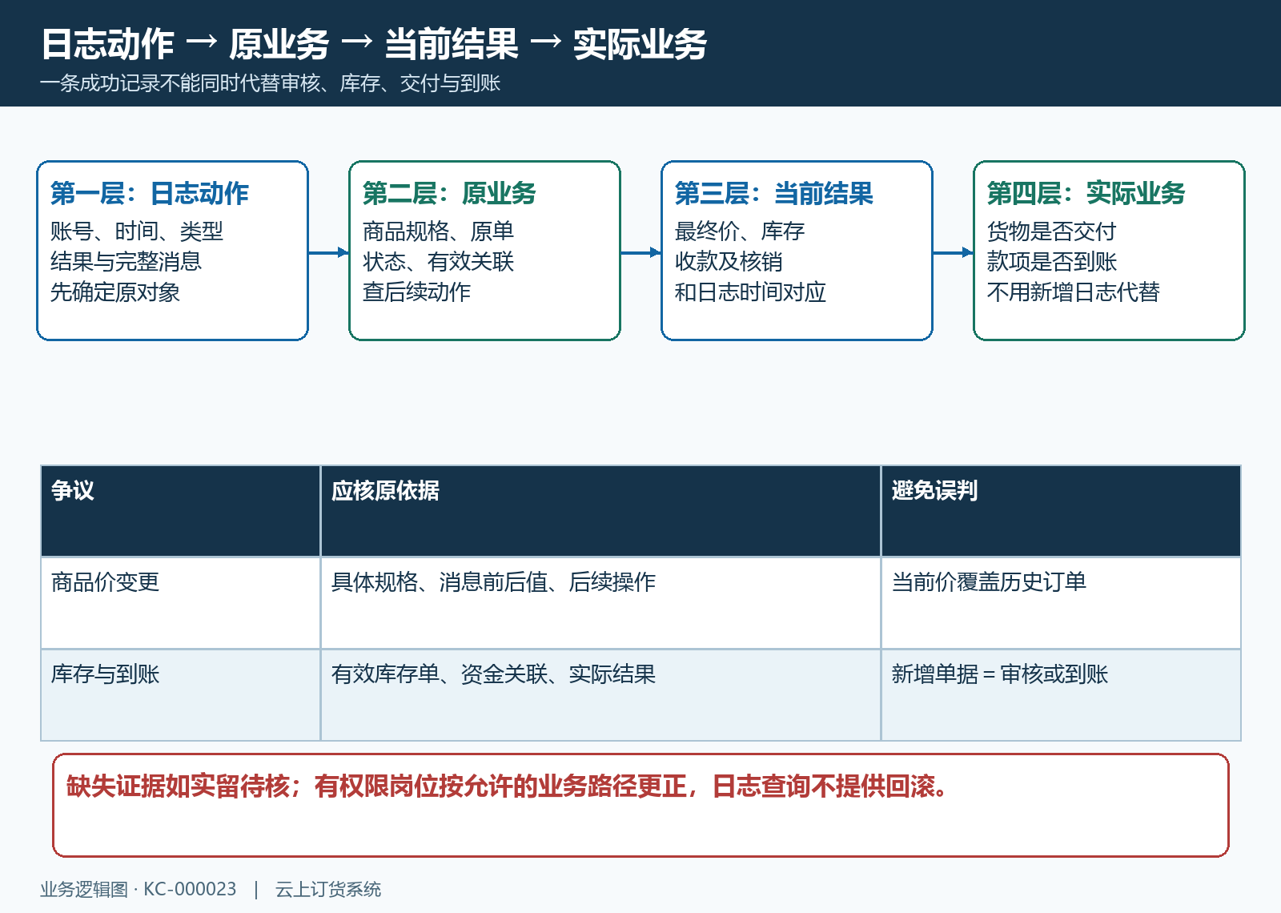
Task: Click the red note starting "缺失证据如实留待核"
Action: 640,805
